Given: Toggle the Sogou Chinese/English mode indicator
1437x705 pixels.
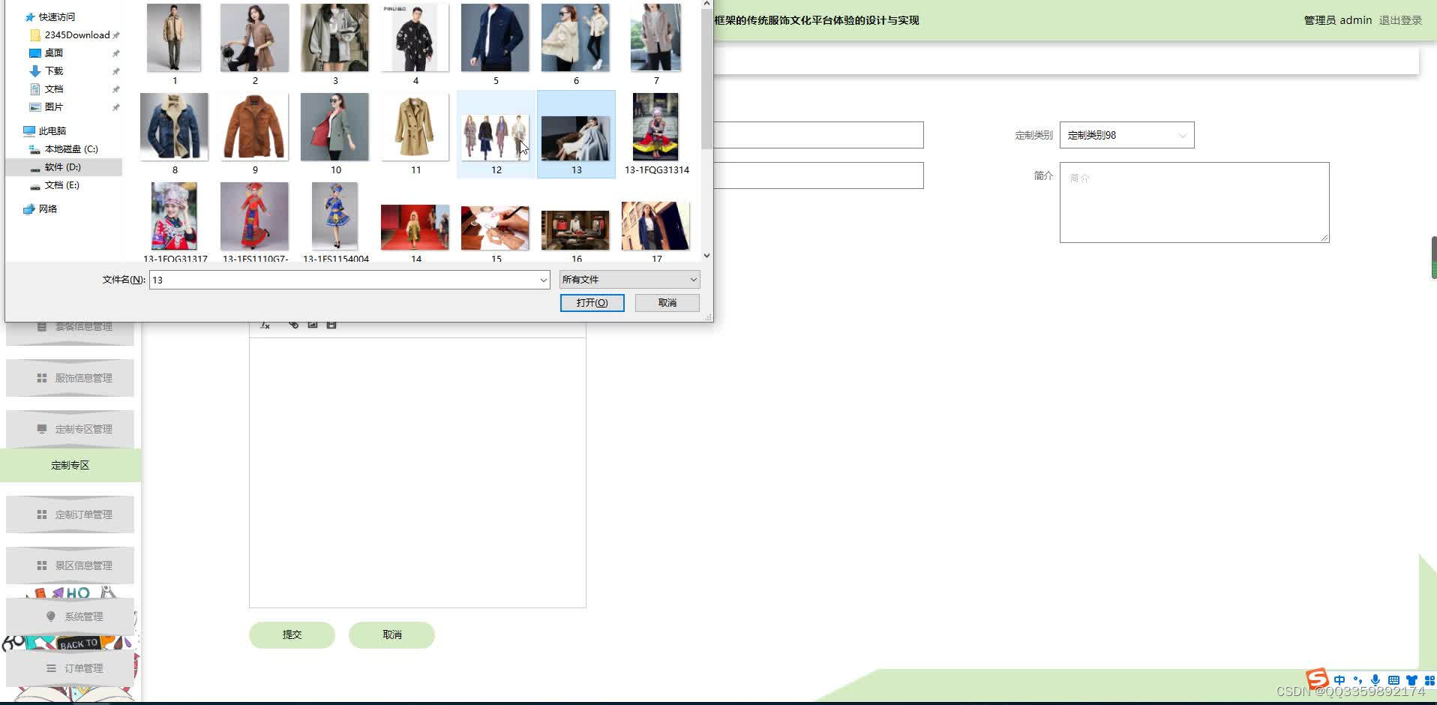Looking at the screenshot, I should (x=1339, y=680).
